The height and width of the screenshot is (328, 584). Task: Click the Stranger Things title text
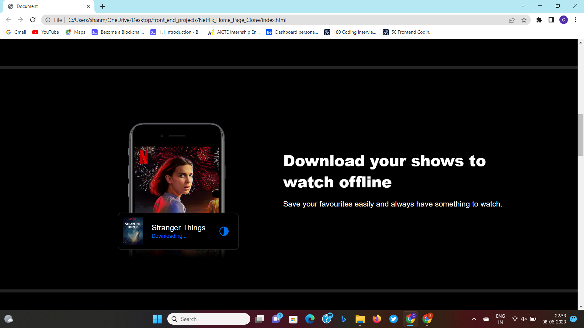tap(179, 227)
